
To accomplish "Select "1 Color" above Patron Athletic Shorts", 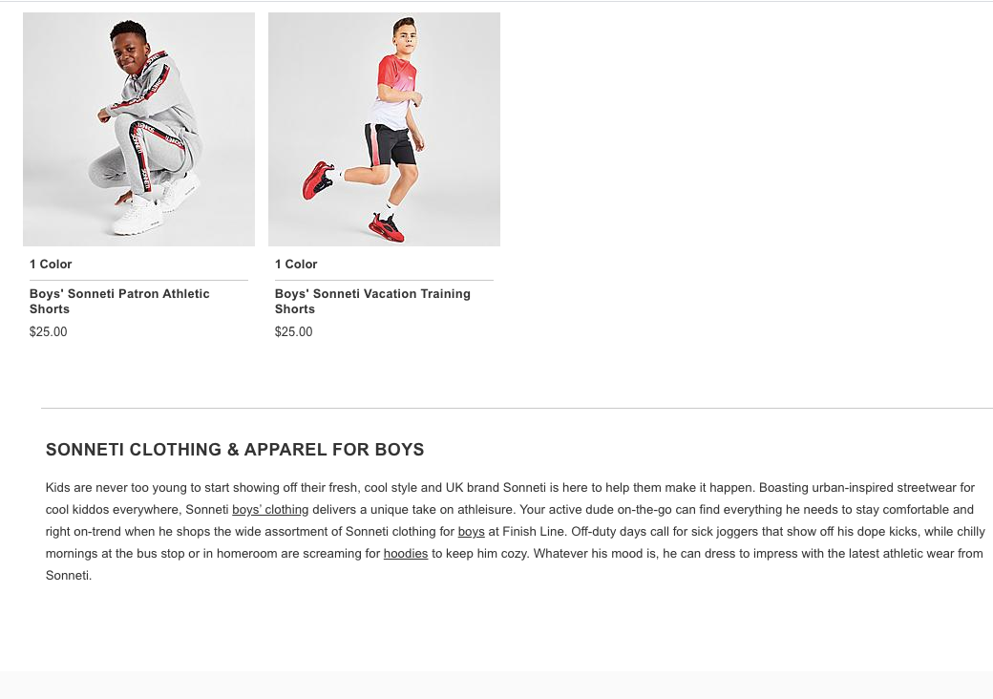I will coord(51,265).
